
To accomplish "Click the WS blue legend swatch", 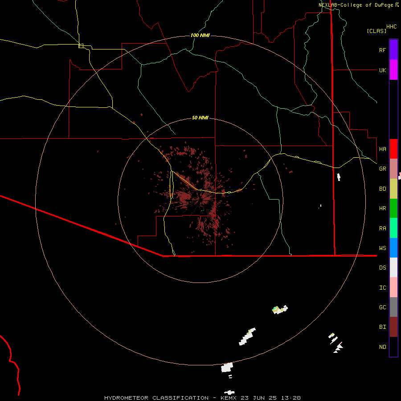I will click(393, 248).
